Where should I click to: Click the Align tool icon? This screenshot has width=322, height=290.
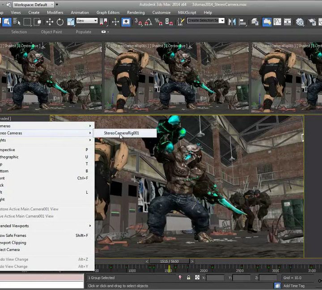tap(242, 22)
